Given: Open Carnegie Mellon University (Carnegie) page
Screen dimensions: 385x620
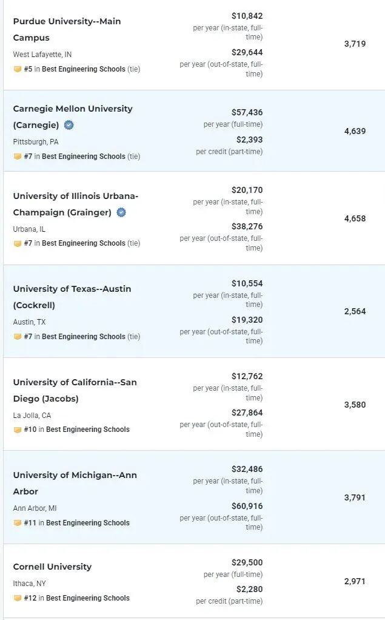Looking at the screenshot, I should (x=73, y=117).
